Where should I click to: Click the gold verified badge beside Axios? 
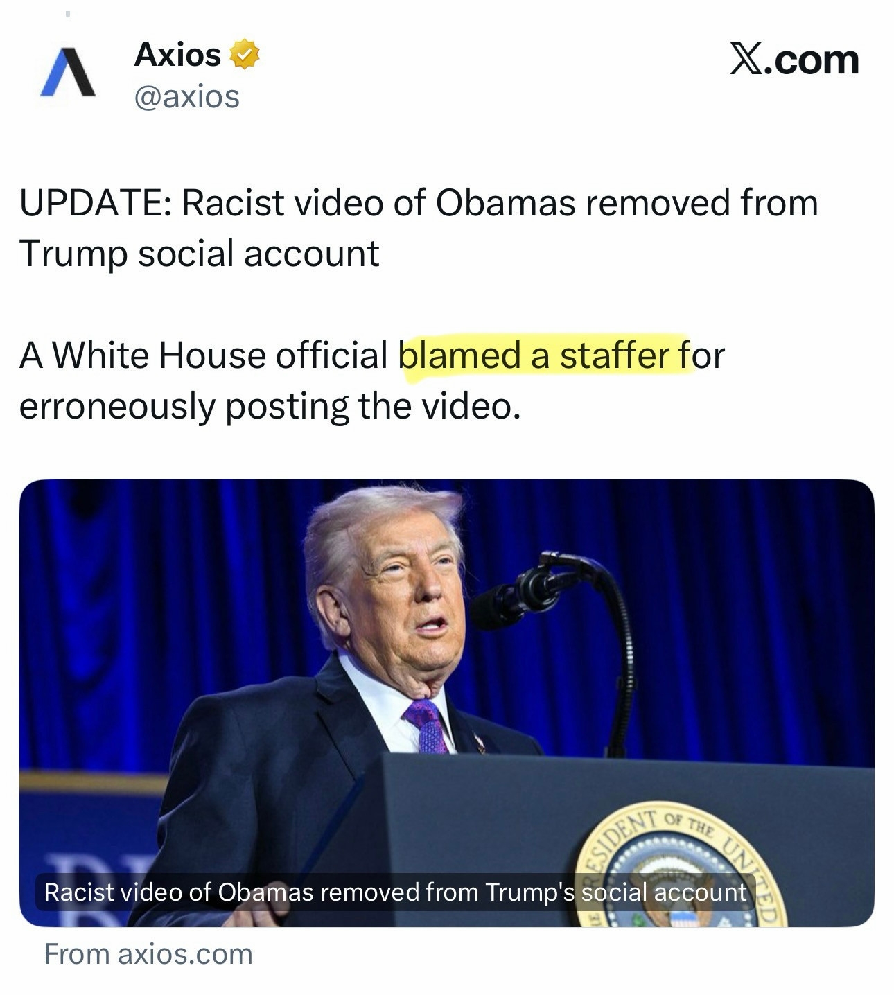[x=244, y=55]
